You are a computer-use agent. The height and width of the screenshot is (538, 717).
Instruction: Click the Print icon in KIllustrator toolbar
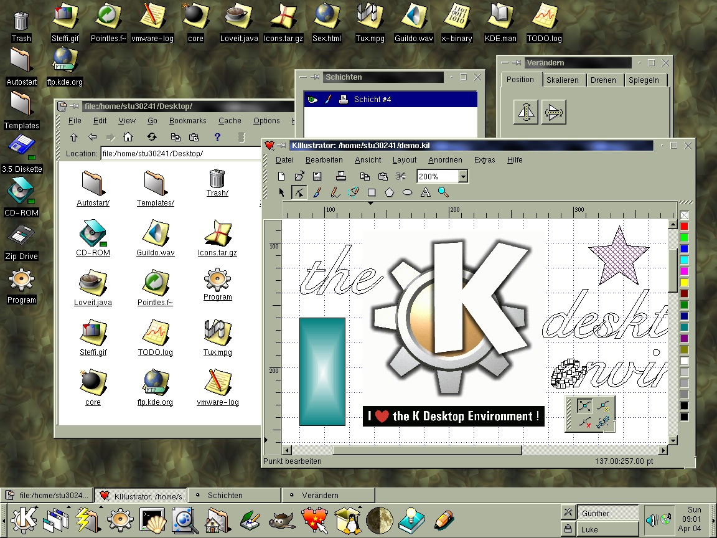tap(340, 176)
